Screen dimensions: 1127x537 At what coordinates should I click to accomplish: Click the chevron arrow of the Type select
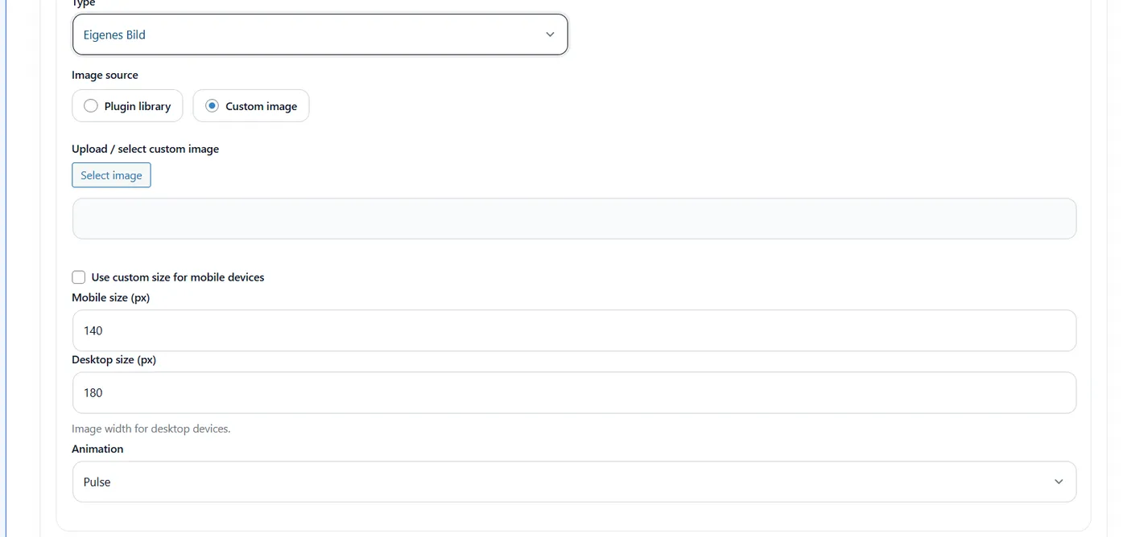coord(550,35)
